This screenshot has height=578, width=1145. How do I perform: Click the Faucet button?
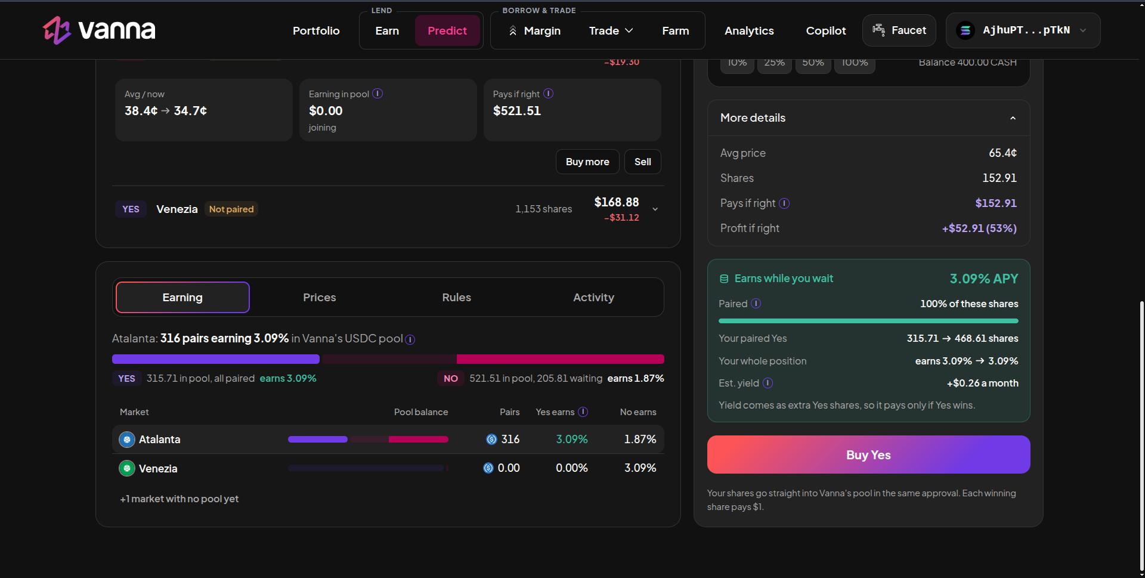click(899, 30)
